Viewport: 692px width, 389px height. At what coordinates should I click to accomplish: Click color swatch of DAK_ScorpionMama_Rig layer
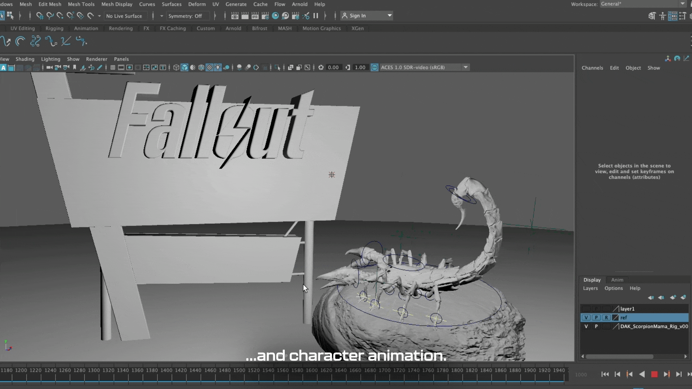pyautogui.click(x=616, y=326)
